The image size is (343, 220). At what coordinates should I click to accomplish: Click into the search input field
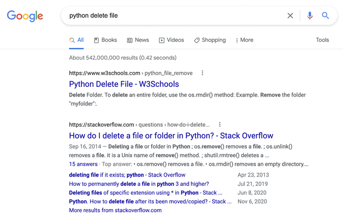click(x=175, y=16)
